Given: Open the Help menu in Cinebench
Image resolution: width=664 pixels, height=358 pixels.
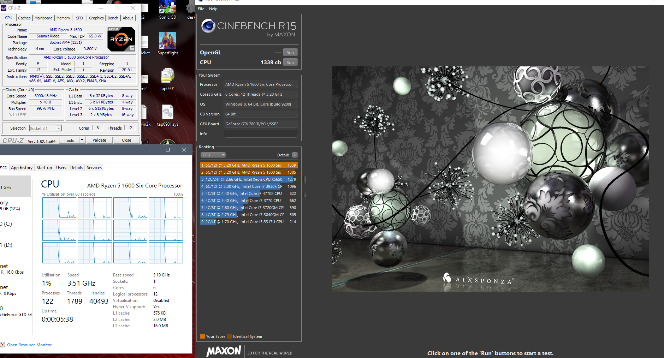Looking at the screenshot, I should tap(213, 9).
